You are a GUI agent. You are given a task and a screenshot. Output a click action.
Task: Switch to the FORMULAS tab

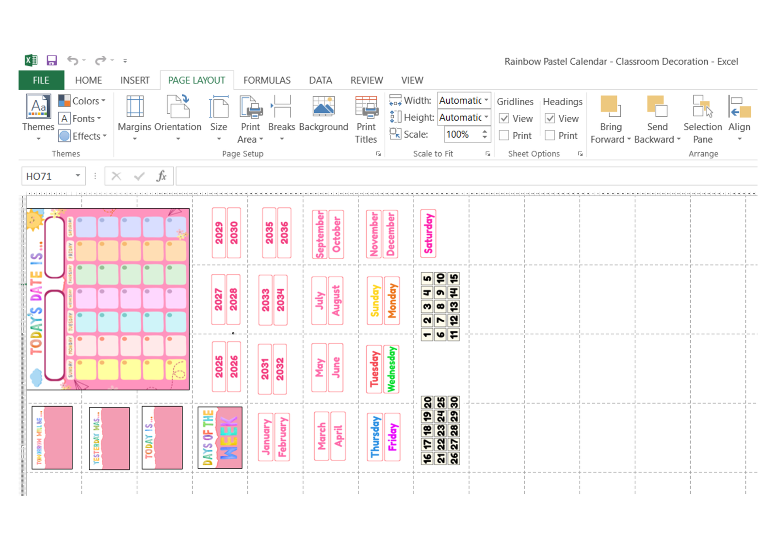(x=267, y=80)
